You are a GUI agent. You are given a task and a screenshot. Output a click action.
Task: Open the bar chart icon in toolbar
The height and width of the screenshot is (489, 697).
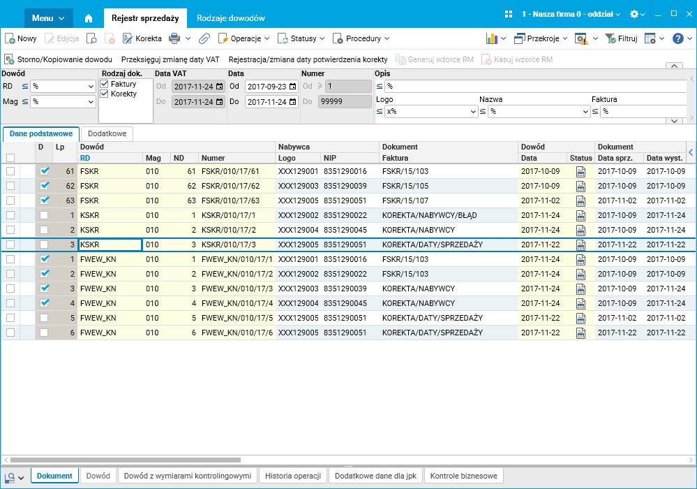pos(492,38)
